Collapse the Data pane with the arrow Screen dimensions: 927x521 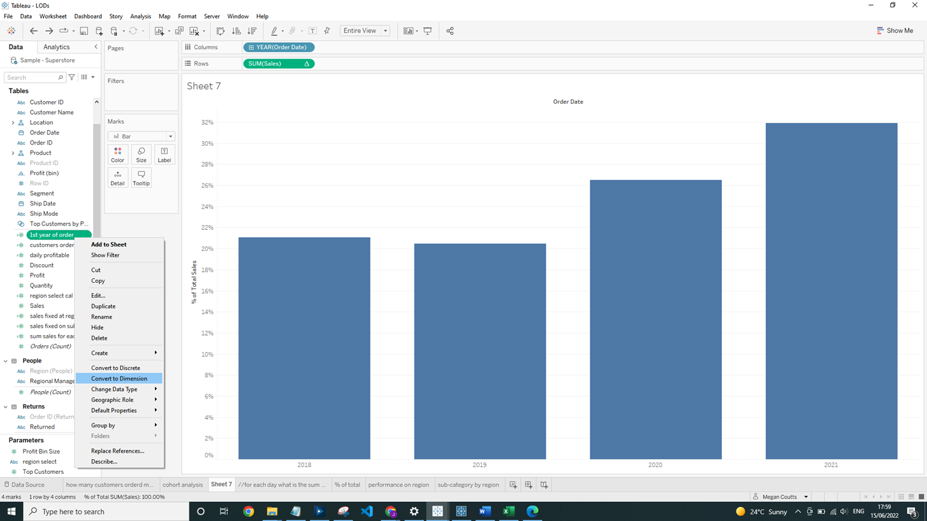96,47
